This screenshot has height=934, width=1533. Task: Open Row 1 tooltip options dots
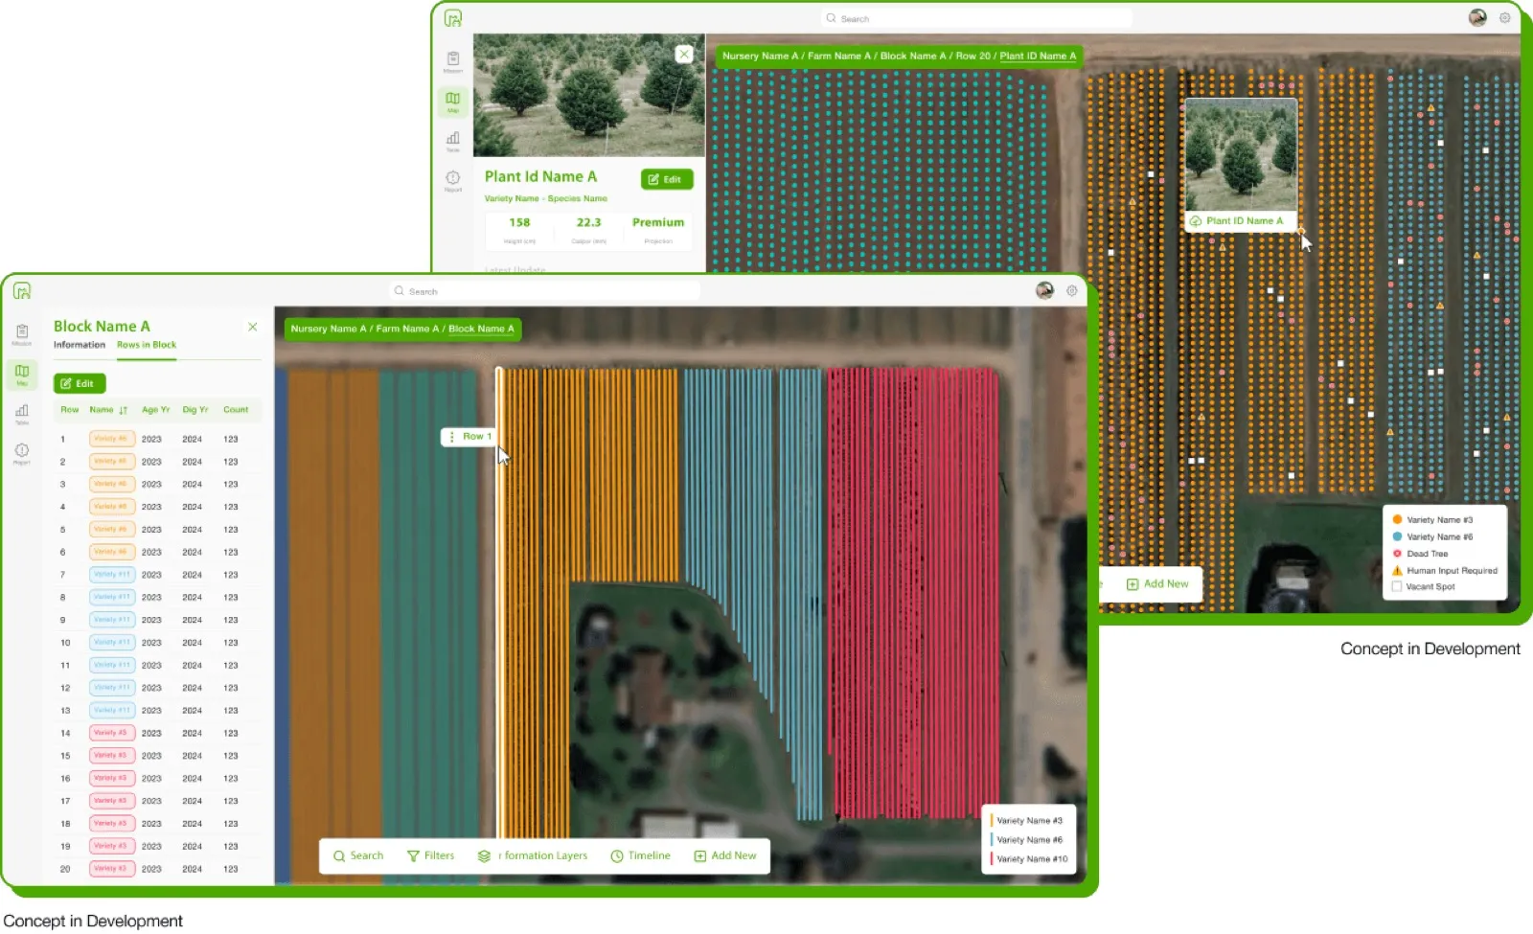[452, 437]
